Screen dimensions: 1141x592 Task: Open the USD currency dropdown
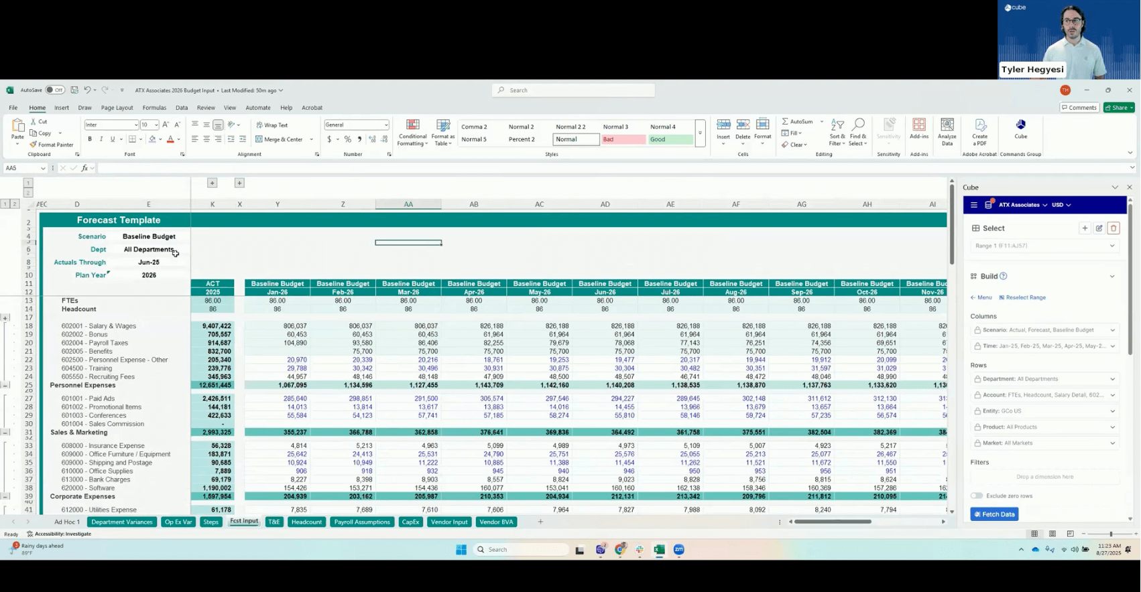click(x=1061, y=205)
